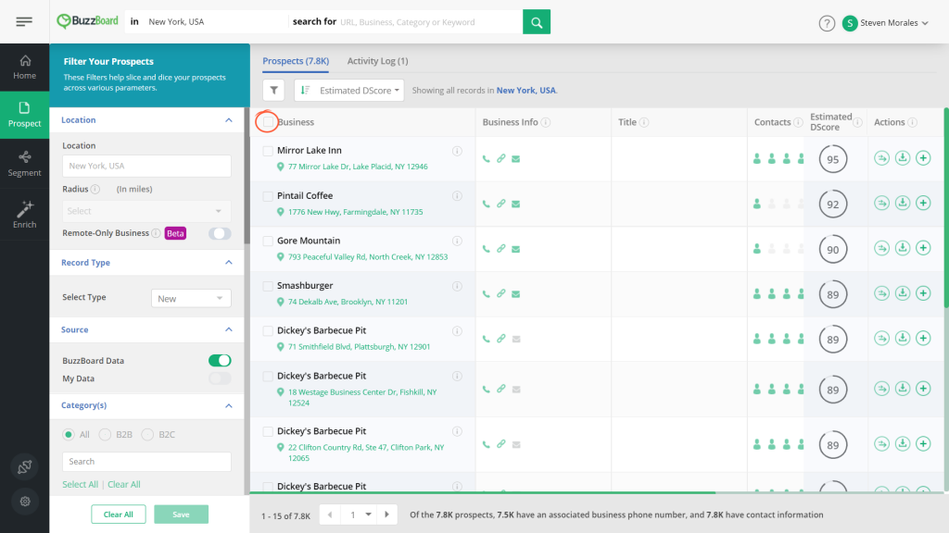949x533 pixels.
Task: Click Select All categories link
Action: [x=80, y=485]
